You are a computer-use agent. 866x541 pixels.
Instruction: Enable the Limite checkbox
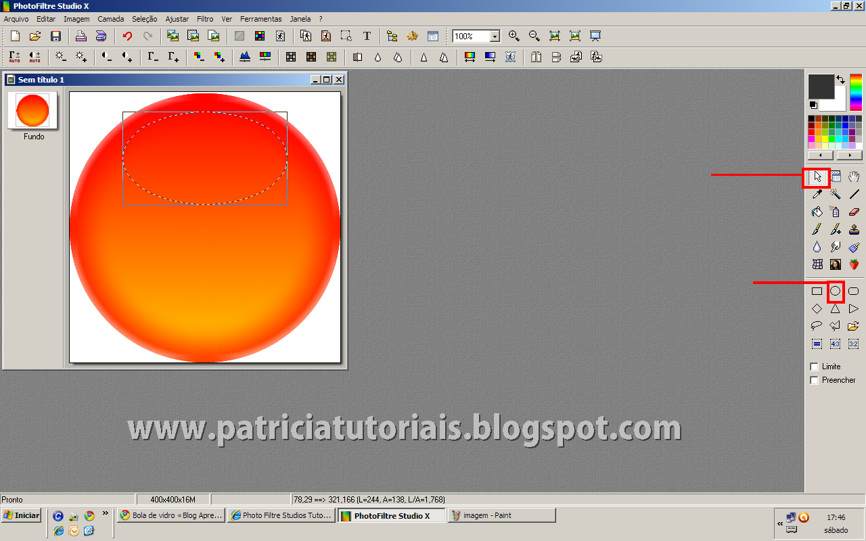(814, 367)
